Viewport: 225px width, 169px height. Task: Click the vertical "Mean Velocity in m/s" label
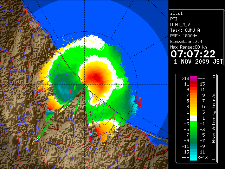coord(214,118)
